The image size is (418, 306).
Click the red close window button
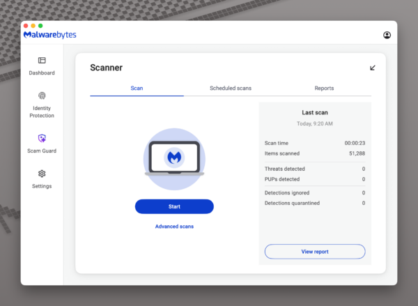click(26, 26)
